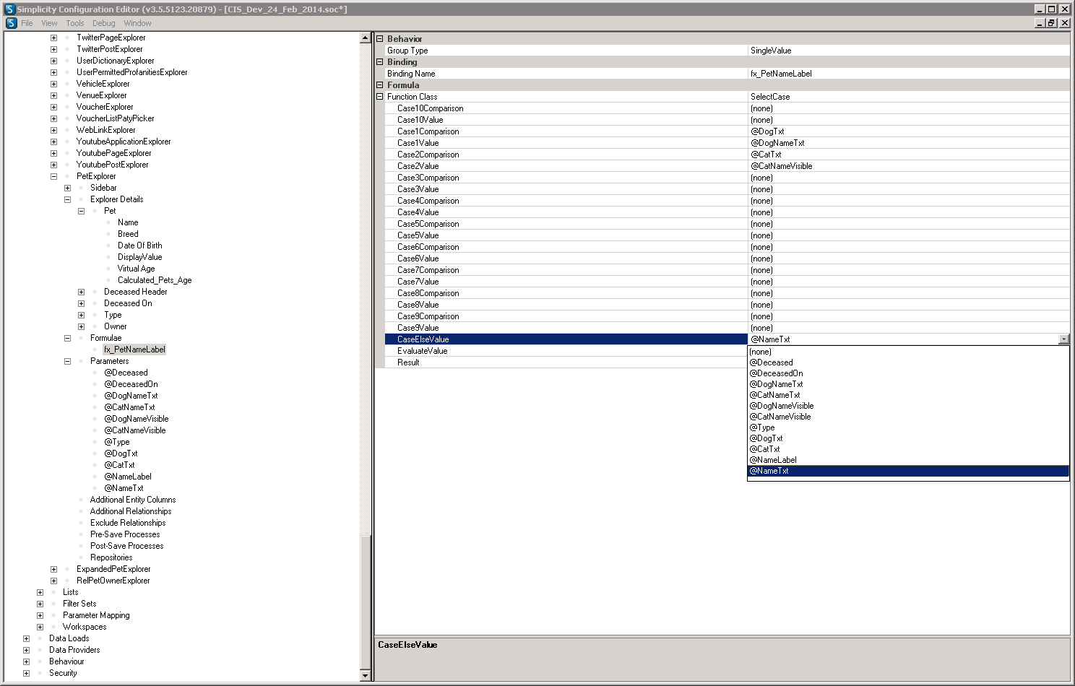Click the Binding Name value field
The width and height of the screenshot is (1075, 686).
pos(907,74)
